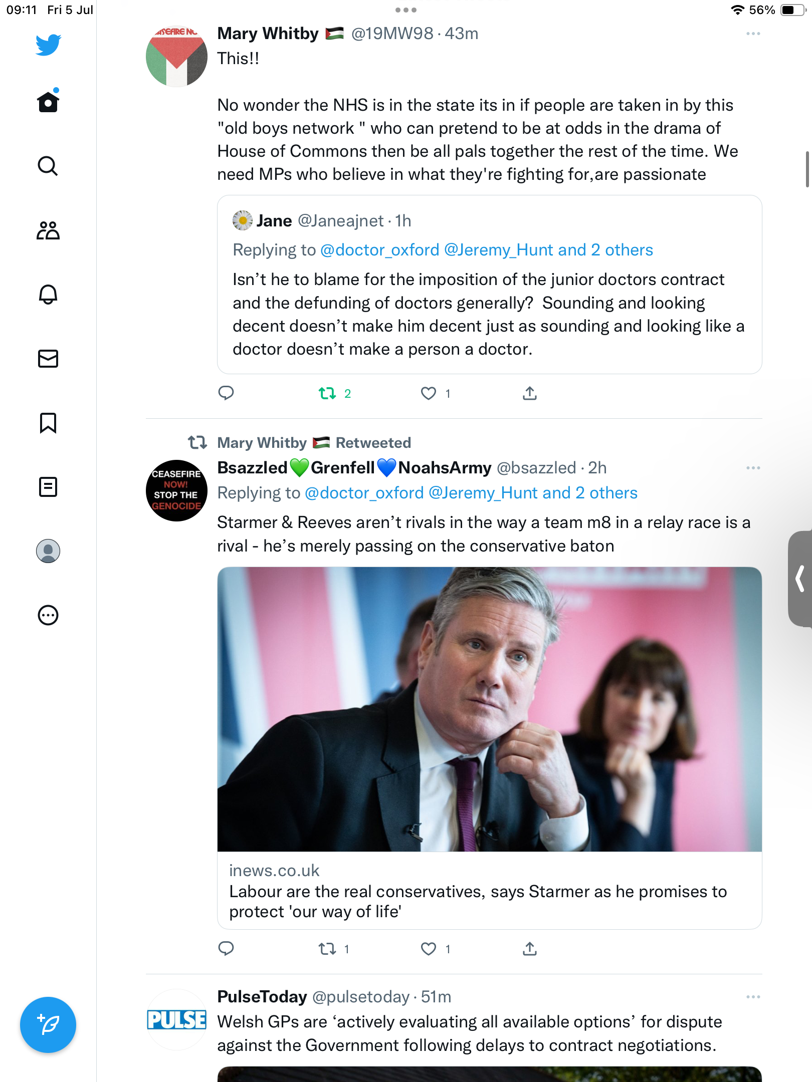Open the Notifications bell
Image resolution: width=812 pixels, height=1082 pixels.
(x=48, y=295)
